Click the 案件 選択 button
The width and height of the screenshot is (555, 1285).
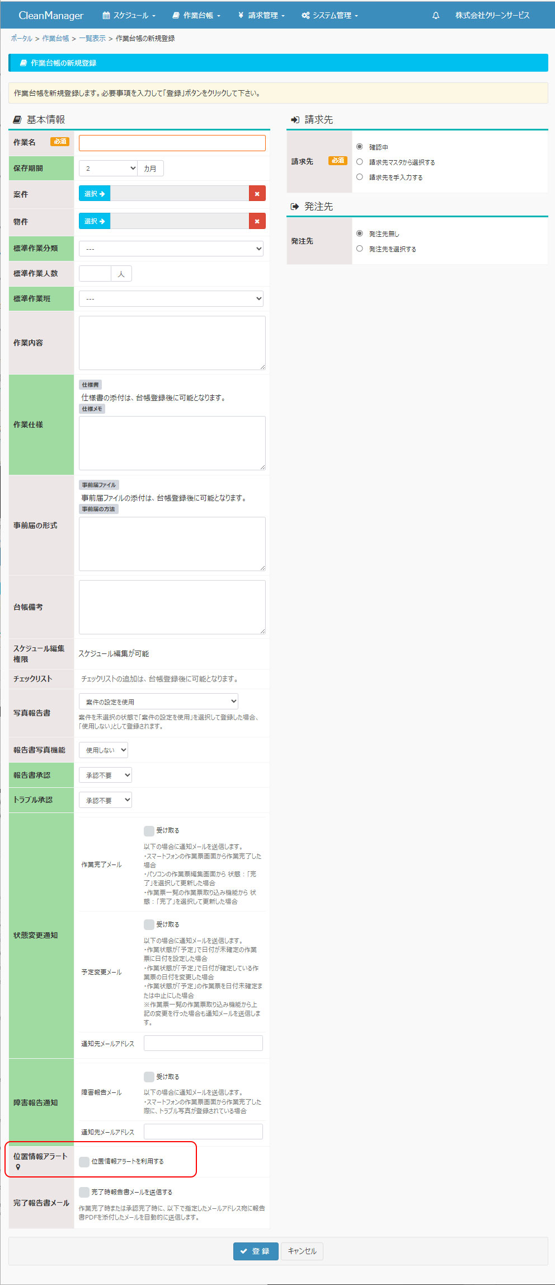(x=95, y=194)
